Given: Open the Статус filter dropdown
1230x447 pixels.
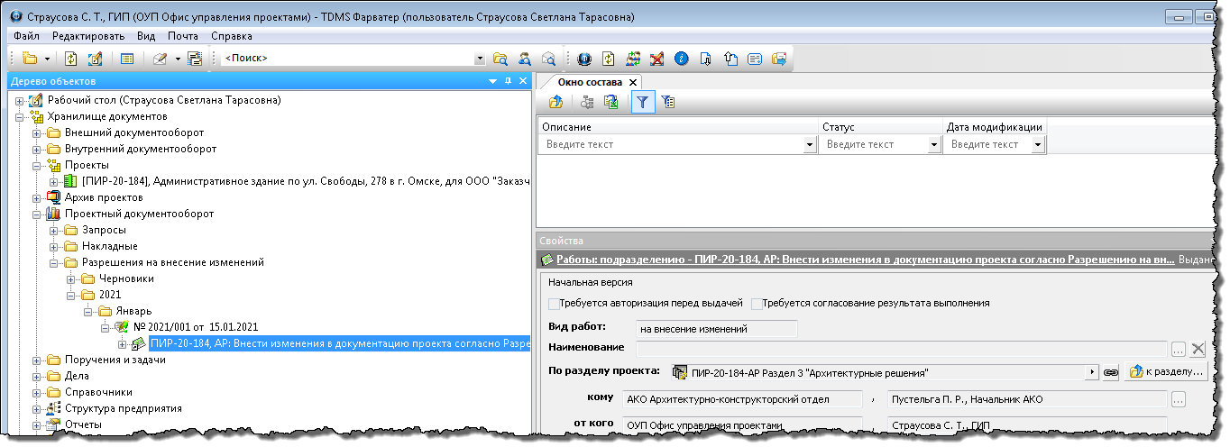Looking at the screenshot, I should (x=933, y=144).
